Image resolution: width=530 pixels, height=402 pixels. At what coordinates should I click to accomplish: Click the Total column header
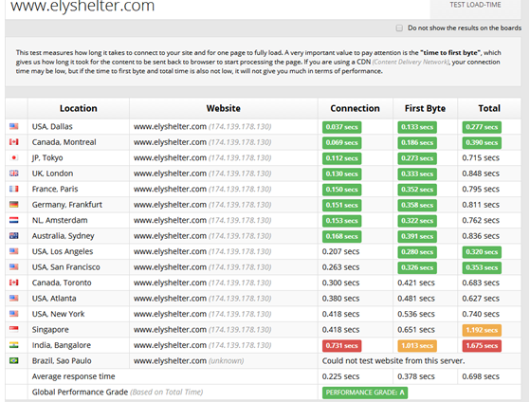pyautogui.click(x=489, y=108)
